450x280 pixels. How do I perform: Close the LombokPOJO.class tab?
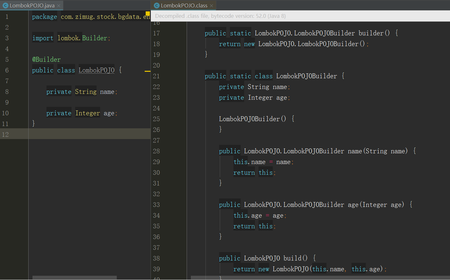211,6
